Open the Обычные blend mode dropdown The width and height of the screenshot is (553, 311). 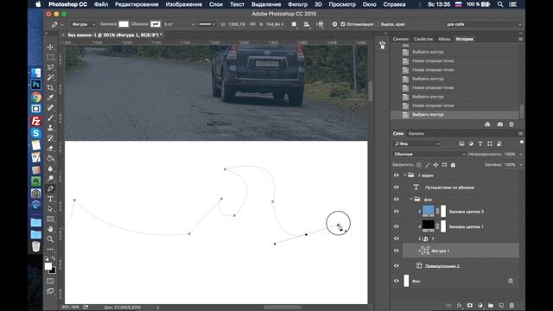pyautogui.click(x=429, y=154)
